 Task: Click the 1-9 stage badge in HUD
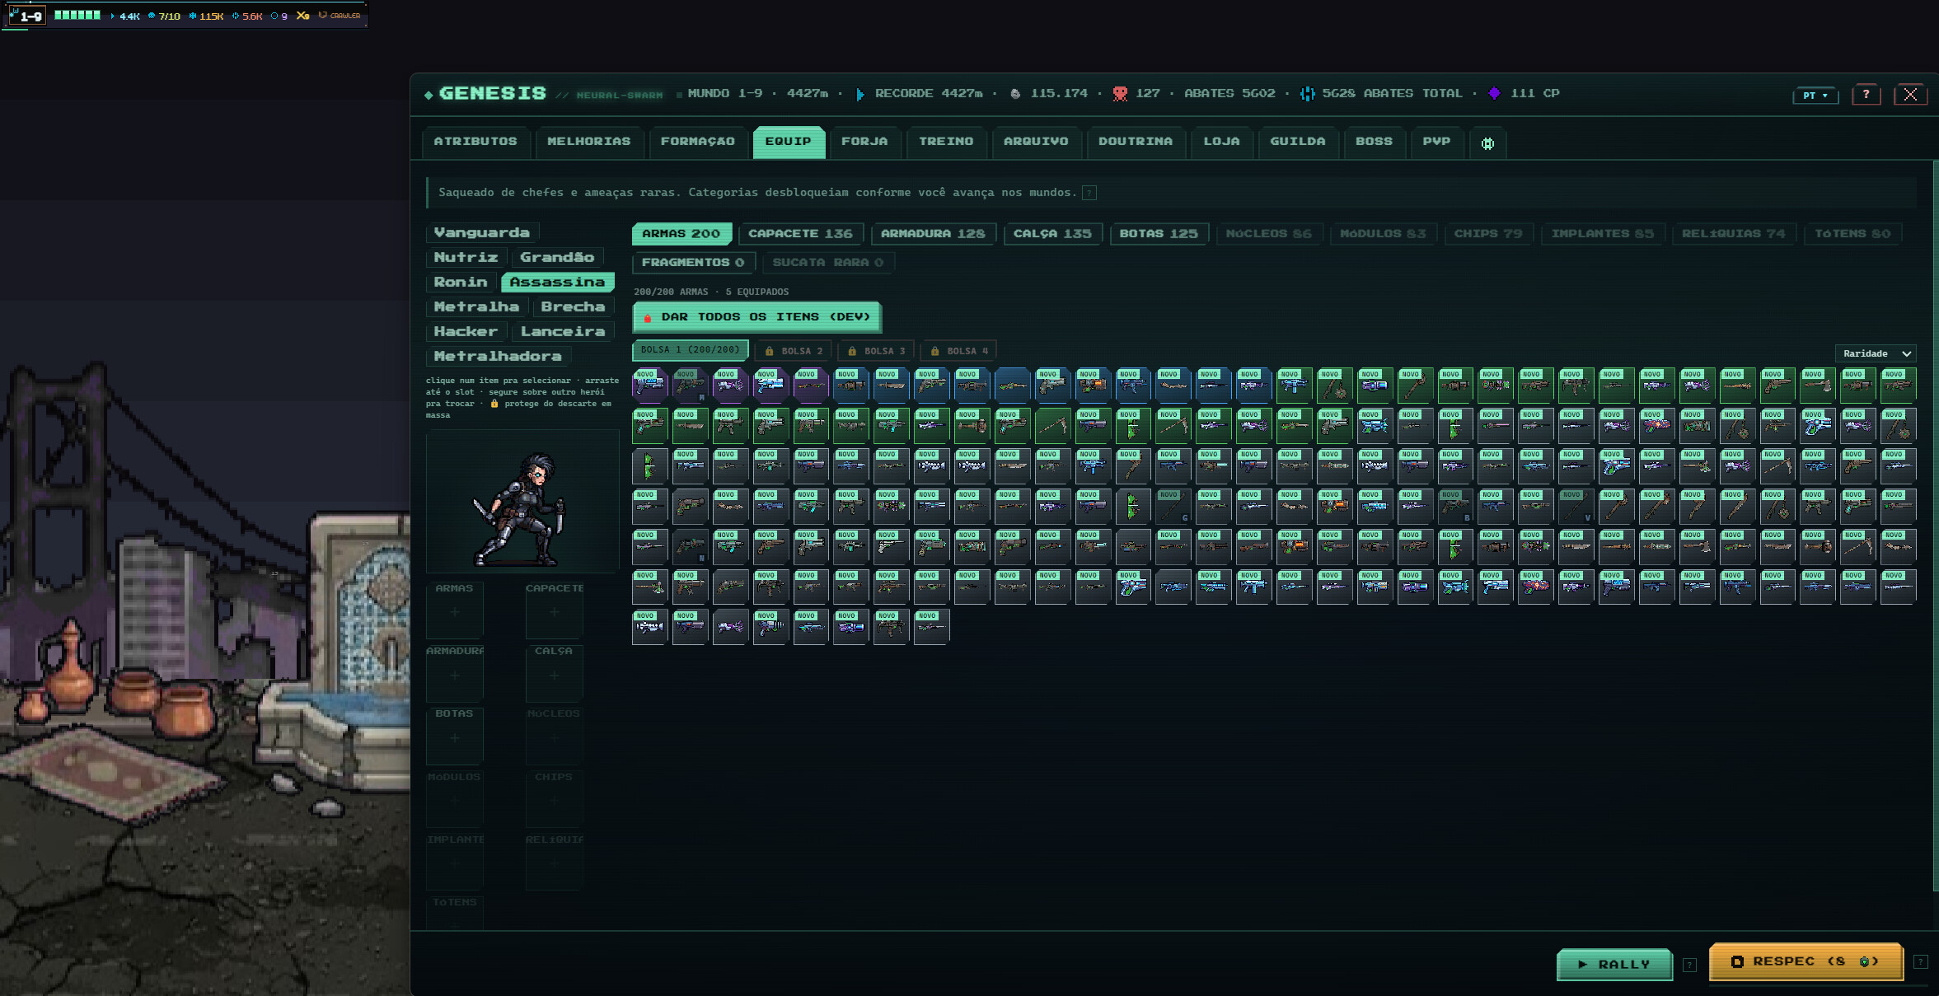(x=27, y=16)
